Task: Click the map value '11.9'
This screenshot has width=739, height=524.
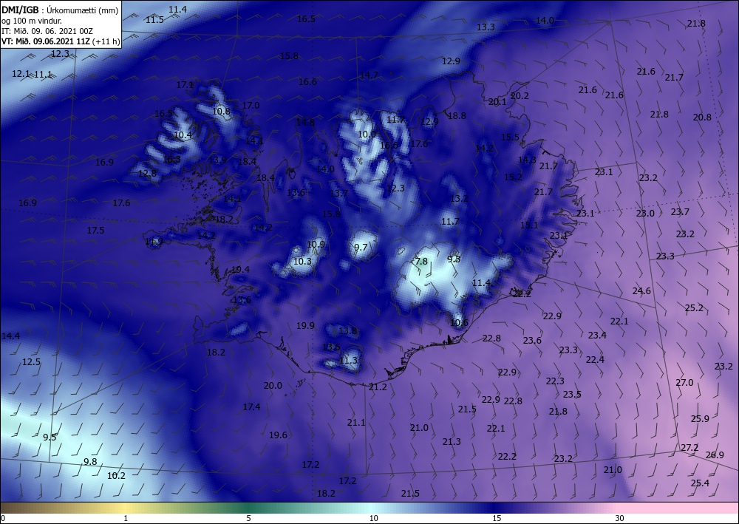Action: click(154, 242)
